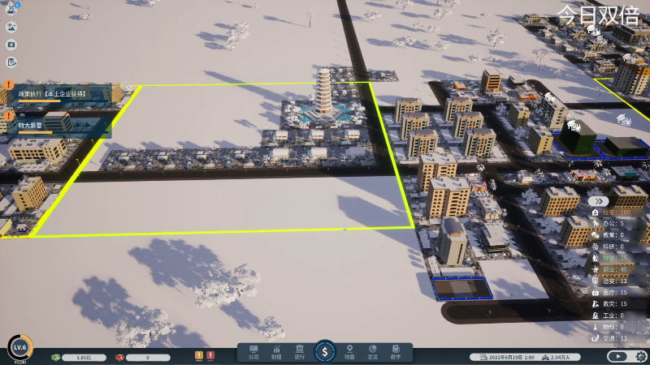
Task: Open the 教学 tutorial menu
Action: 396,353
